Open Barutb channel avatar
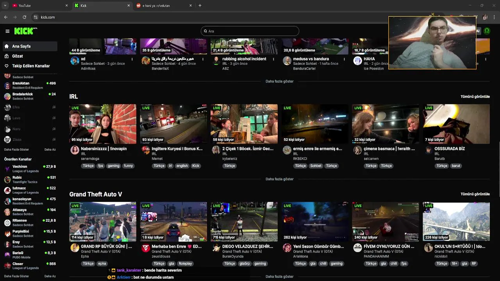 coord(428,150)
